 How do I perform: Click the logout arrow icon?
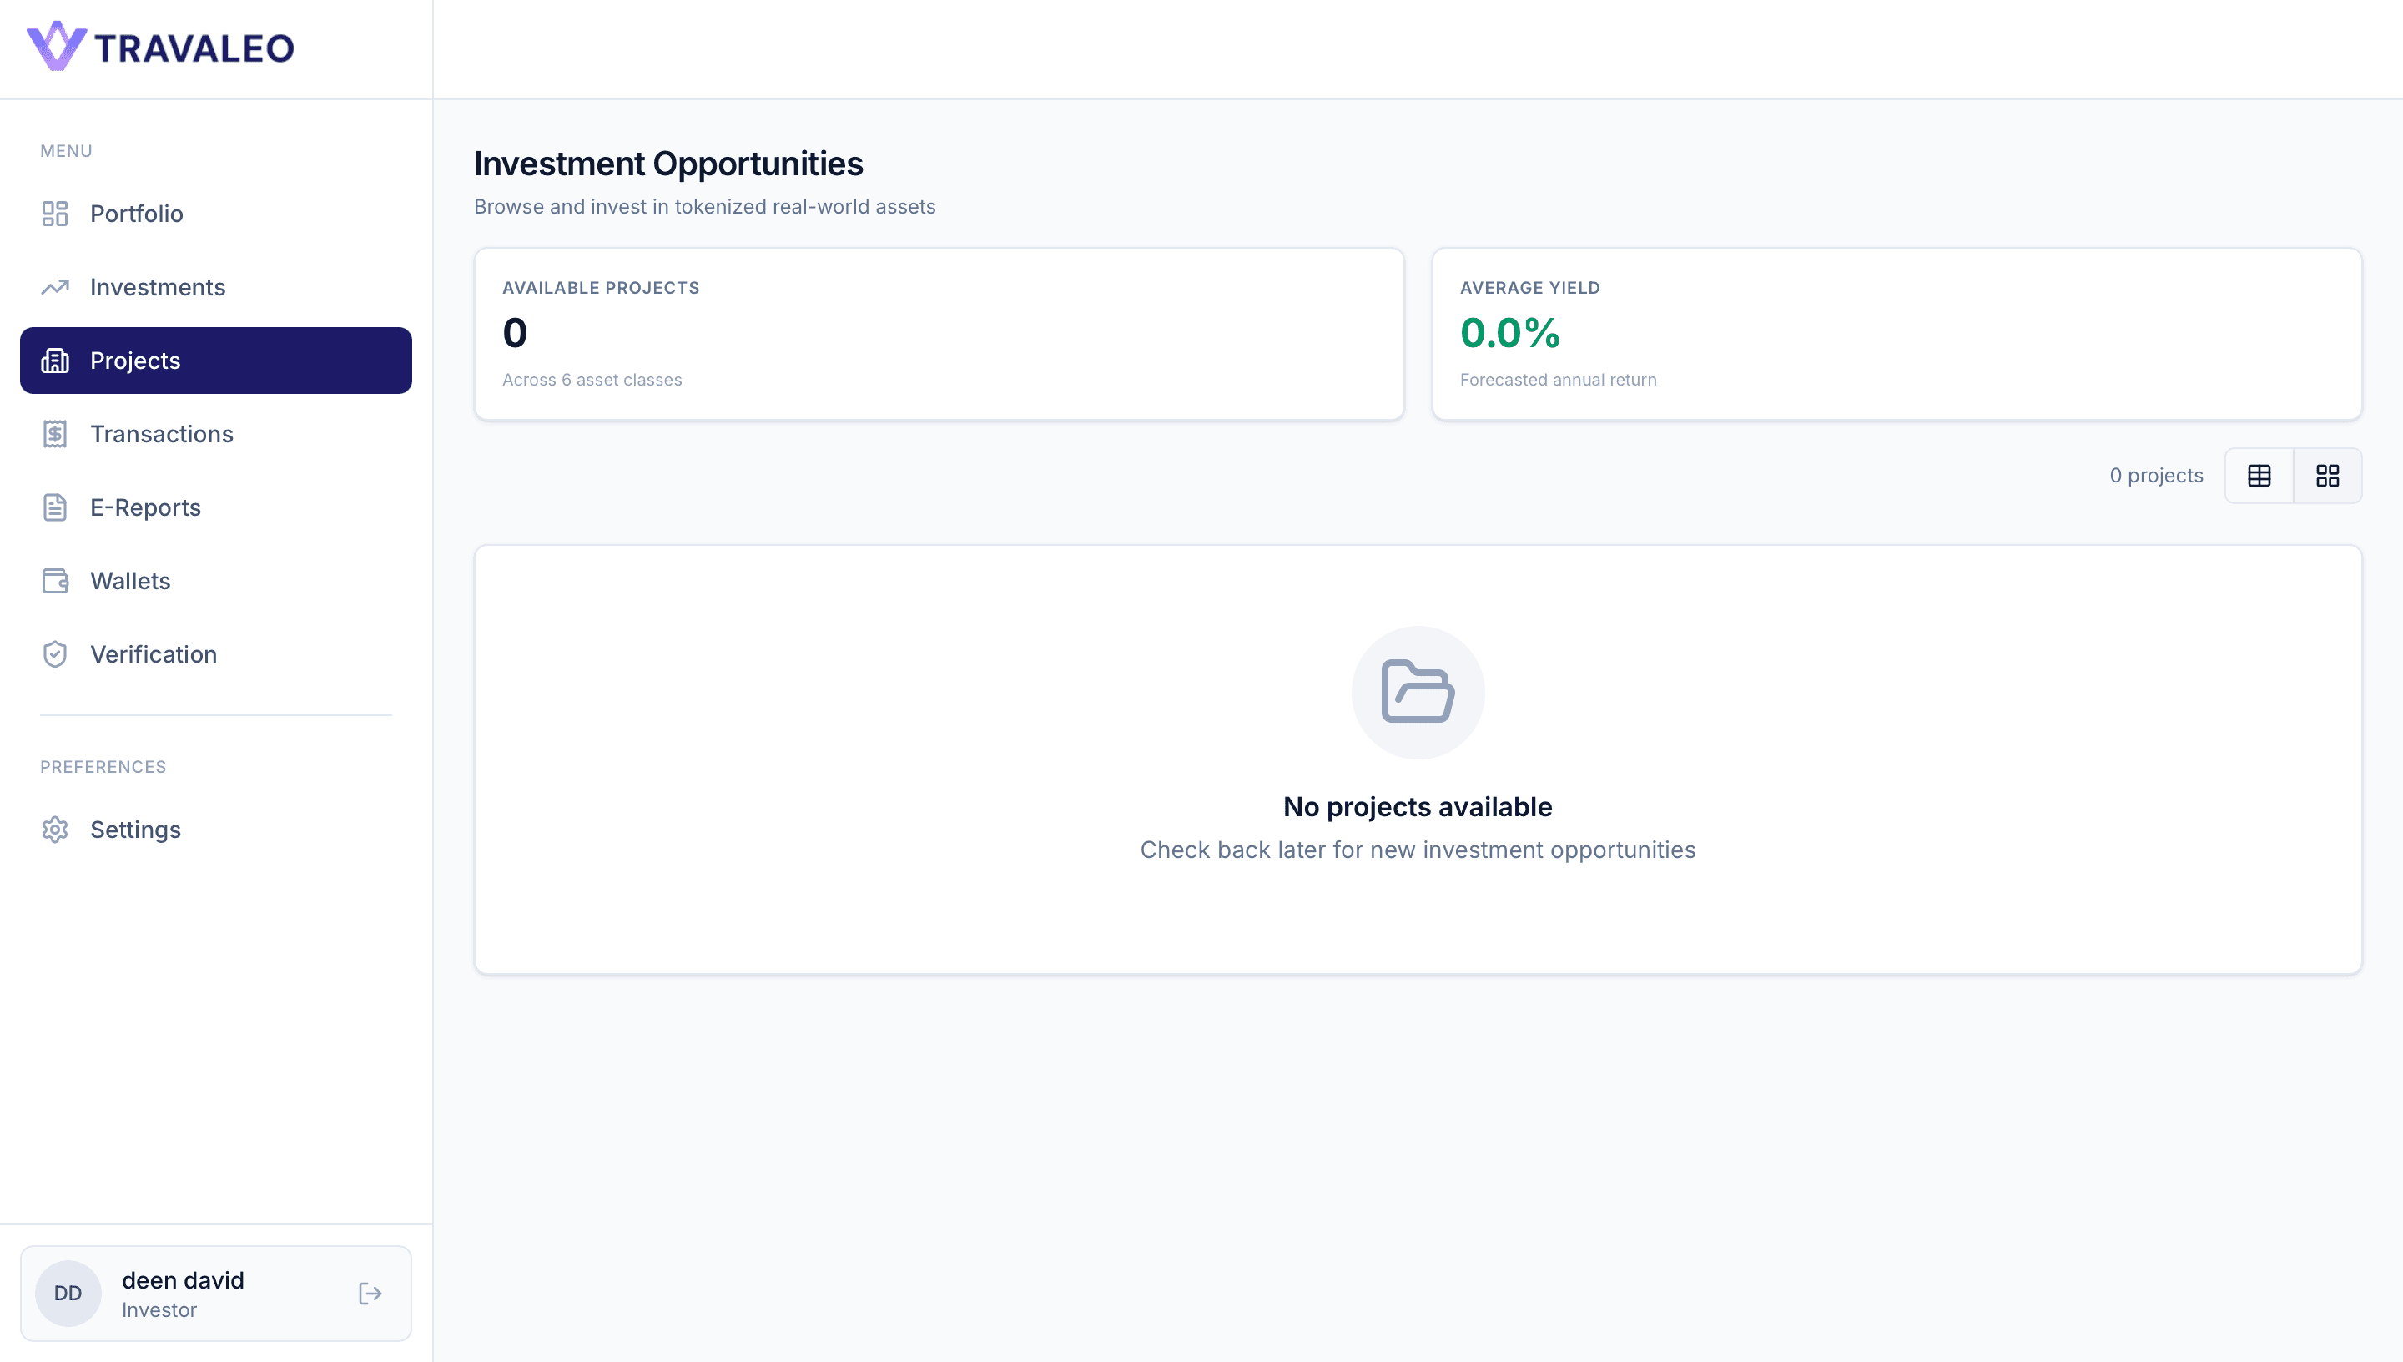pyautogui.click(x=370, y=1293)
